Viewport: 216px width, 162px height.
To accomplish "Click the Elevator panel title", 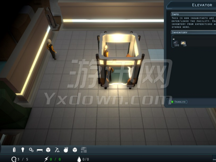I will pyautogui.click(x=202, y=5).
